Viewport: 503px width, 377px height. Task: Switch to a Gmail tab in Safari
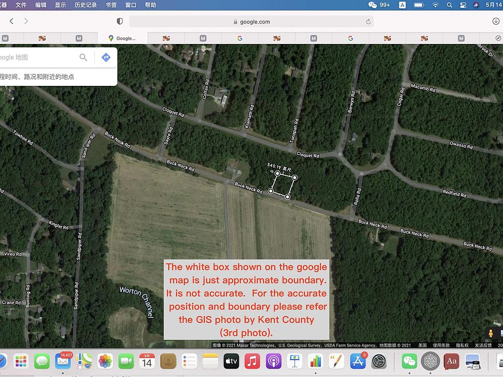pyautogui.click(x=202, y=38)
